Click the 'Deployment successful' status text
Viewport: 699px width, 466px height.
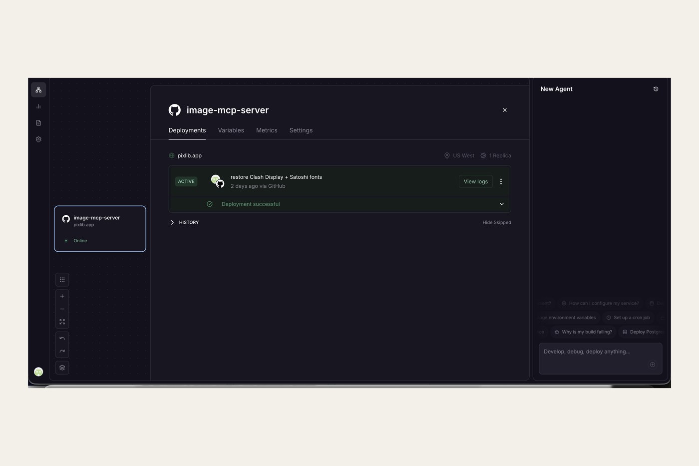coord(251,204)
